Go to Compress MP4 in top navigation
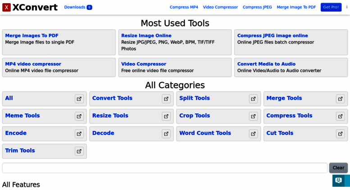 click(184, 7)
